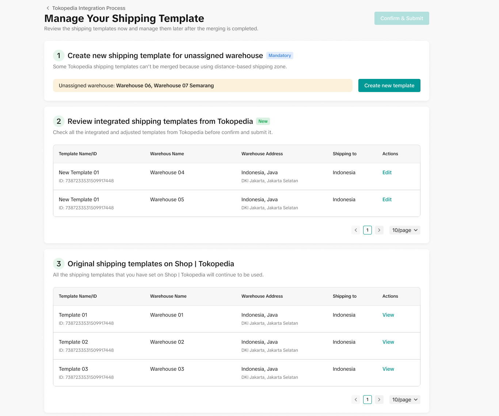View Template 01 shipping details
Screen dimensions: 499x416
click(388, 315)
